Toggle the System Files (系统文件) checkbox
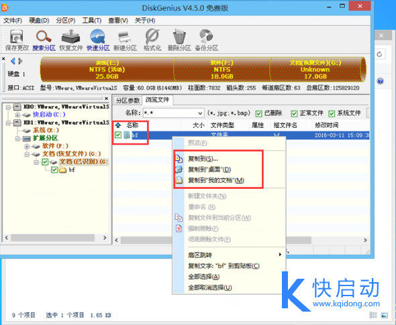The width and height of the screenshot is (396, 325). click(x=332, y=114)
